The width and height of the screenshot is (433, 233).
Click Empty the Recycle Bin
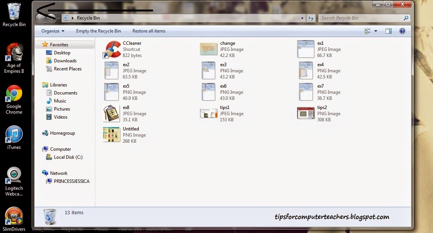point(98,31)
